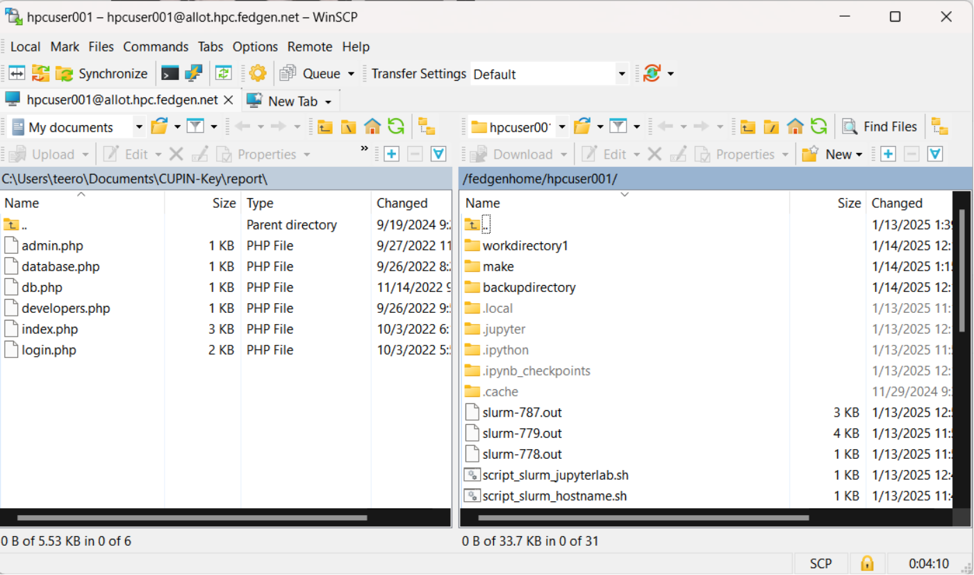974x575 pixels.
Task: Click local panel select files plus icon
Action: (x=392, y=154)
